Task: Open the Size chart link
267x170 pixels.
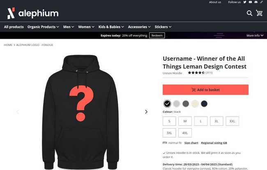Action: click(191, 143)
